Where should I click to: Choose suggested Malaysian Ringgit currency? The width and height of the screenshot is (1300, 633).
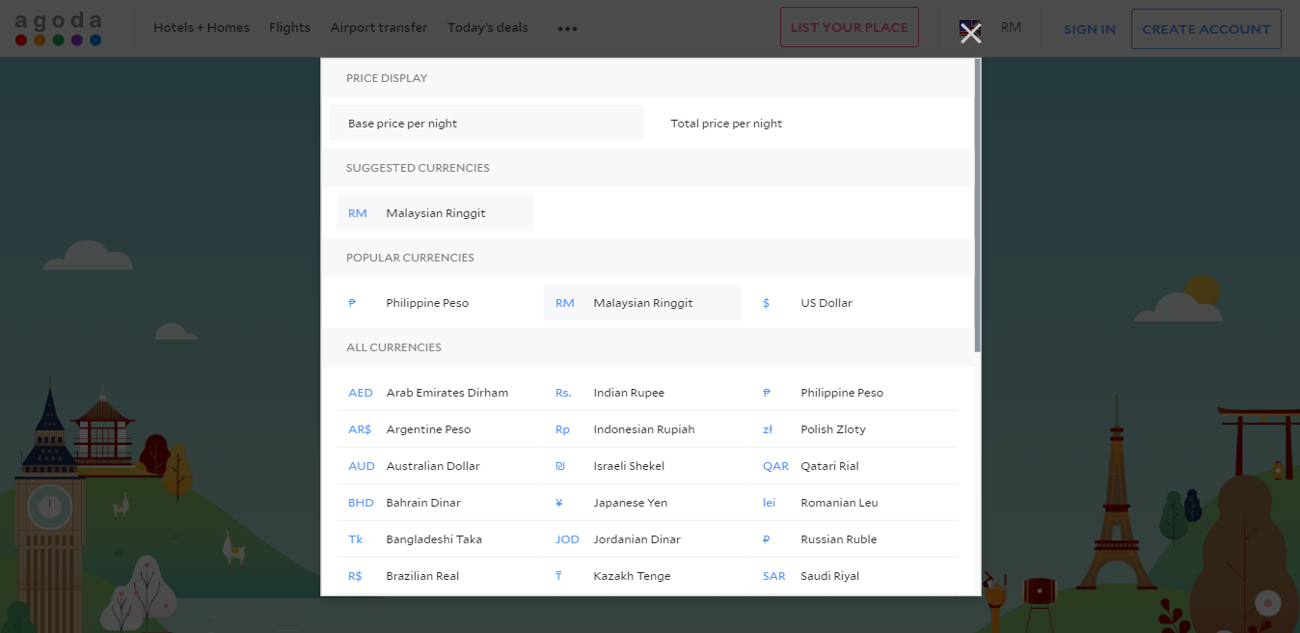pos(435,213)
